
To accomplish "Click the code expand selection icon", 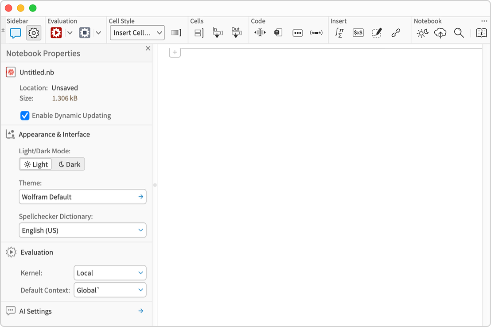I will tap(260, 33).
